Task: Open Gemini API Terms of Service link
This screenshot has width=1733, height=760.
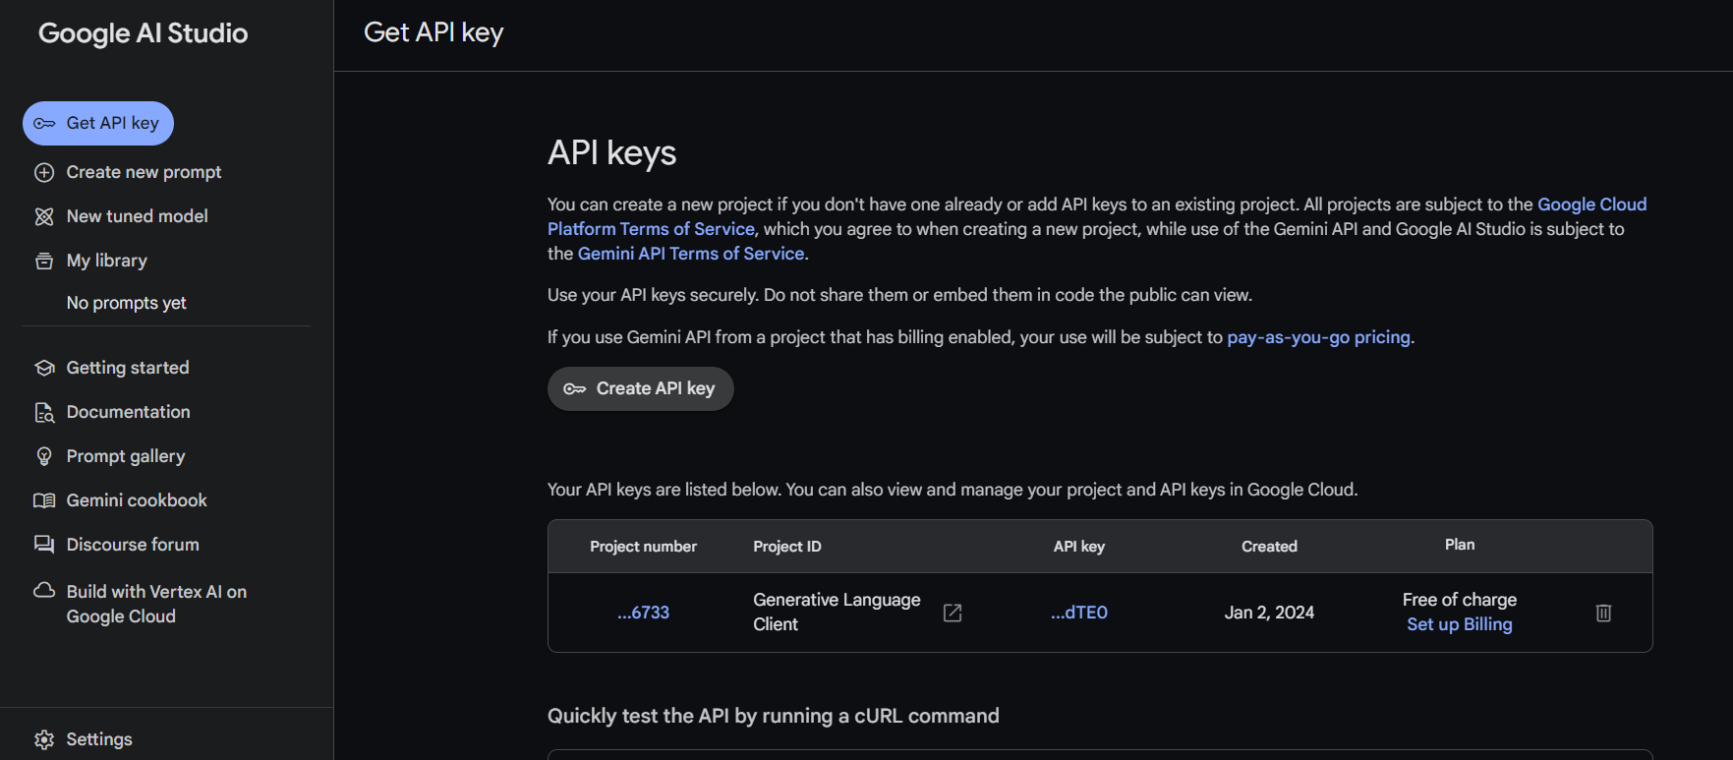Action: 691,254
